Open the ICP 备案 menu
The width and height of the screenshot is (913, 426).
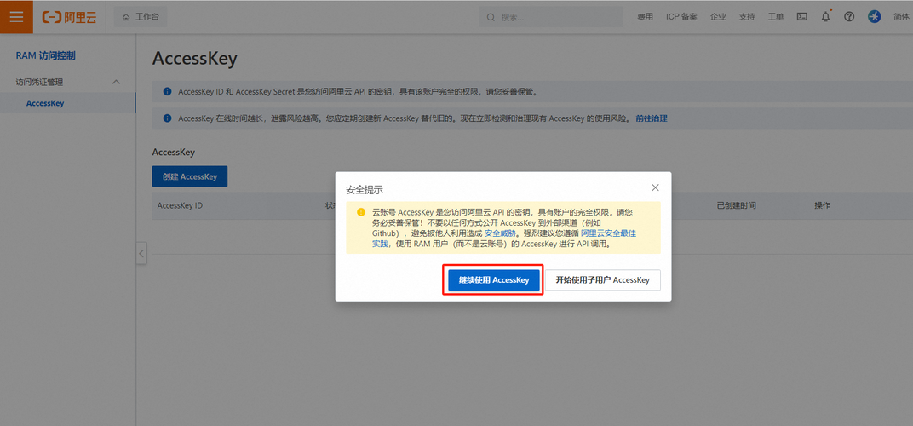tap(681, 17)
